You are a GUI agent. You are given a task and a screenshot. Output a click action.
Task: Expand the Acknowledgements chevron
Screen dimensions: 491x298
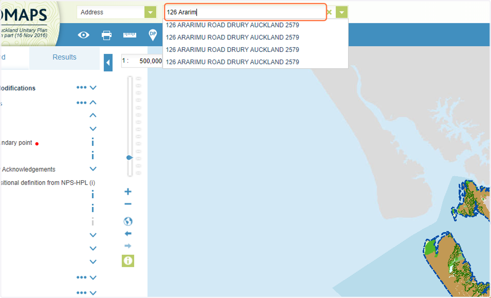click(x=93, y=168)
